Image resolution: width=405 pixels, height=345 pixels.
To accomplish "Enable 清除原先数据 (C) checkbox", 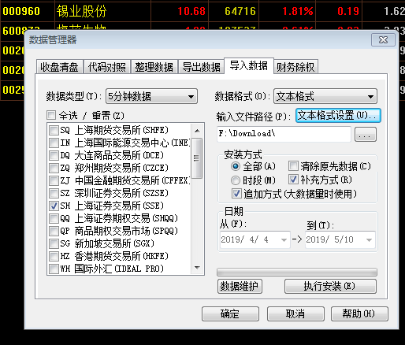I will point(293,166).
